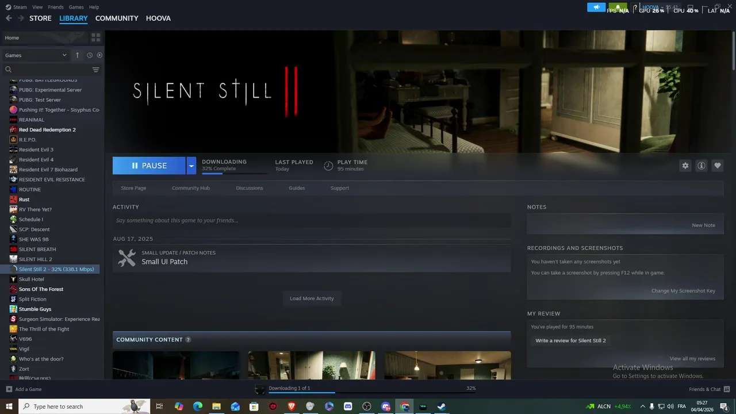Write a review for Silent Still 2
The width and height of the screenshot is (736, 414).
tap(570, 340)
